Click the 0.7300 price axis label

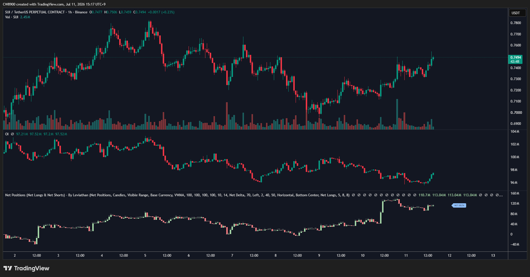515,79
